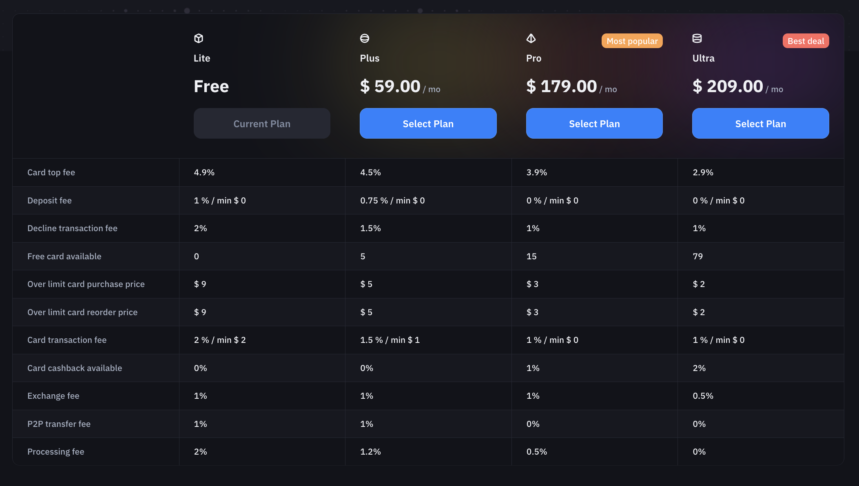Click the Current Plan button under Lite
Screen dimensions: 859x486
click(262, 123)
